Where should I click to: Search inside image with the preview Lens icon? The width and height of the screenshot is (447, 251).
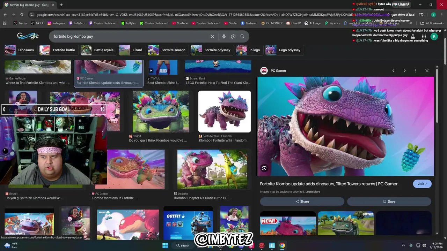click(264, 168)
